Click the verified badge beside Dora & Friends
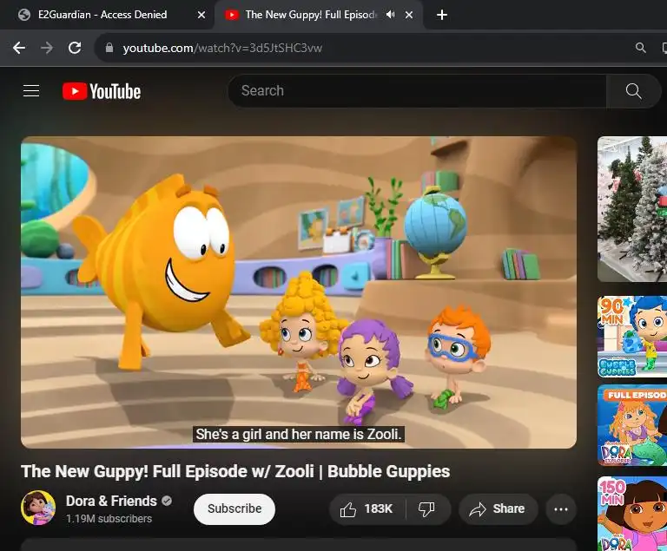Image resolution: width=667 pixels, height=551 pixels. (167, 501)
